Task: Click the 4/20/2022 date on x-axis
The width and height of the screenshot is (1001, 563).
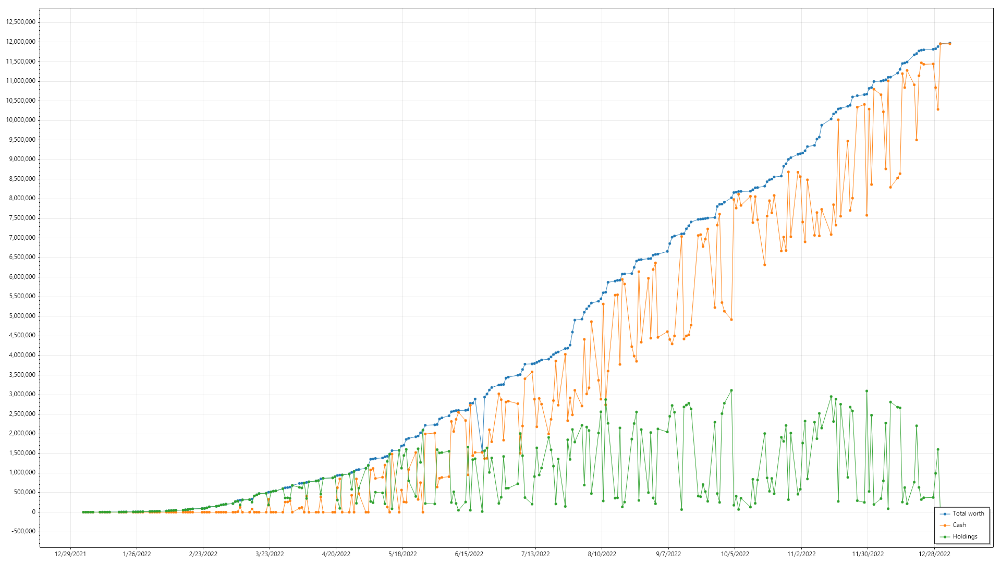Action: pos(336,554)
